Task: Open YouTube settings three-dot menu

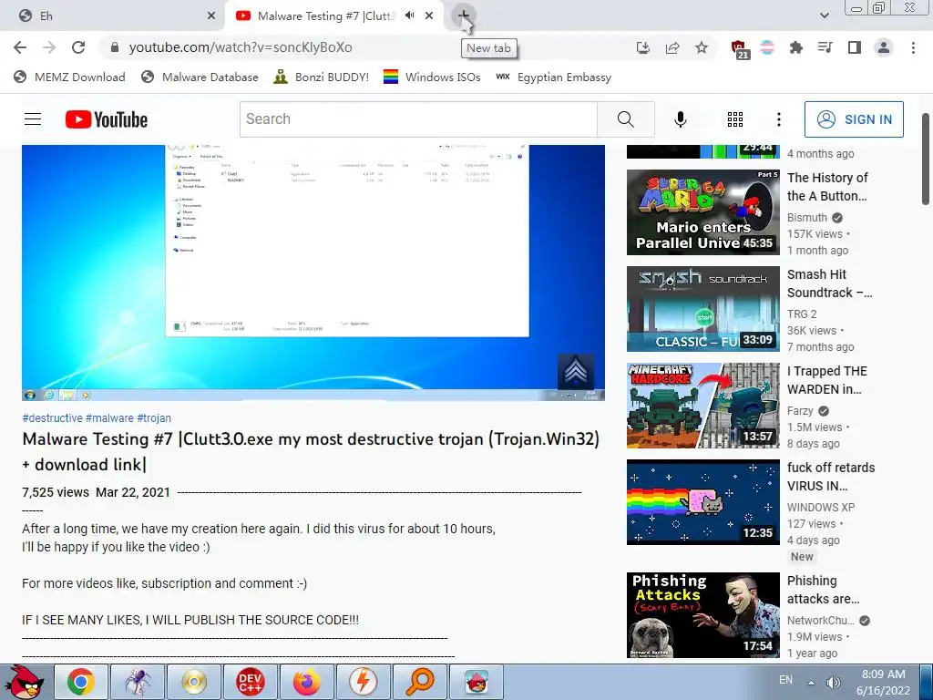Action: pos(778,119)
